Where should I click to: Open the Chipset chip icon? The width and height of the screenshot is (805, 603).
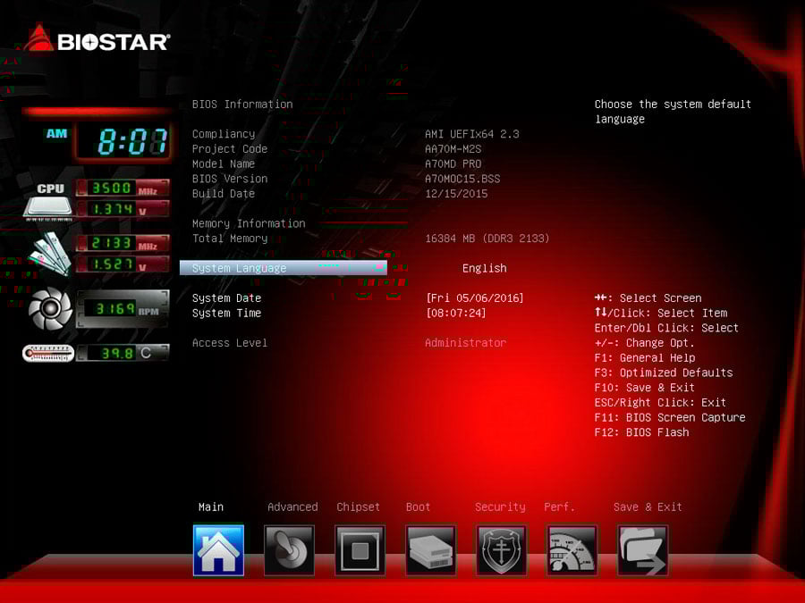(360, 550)
